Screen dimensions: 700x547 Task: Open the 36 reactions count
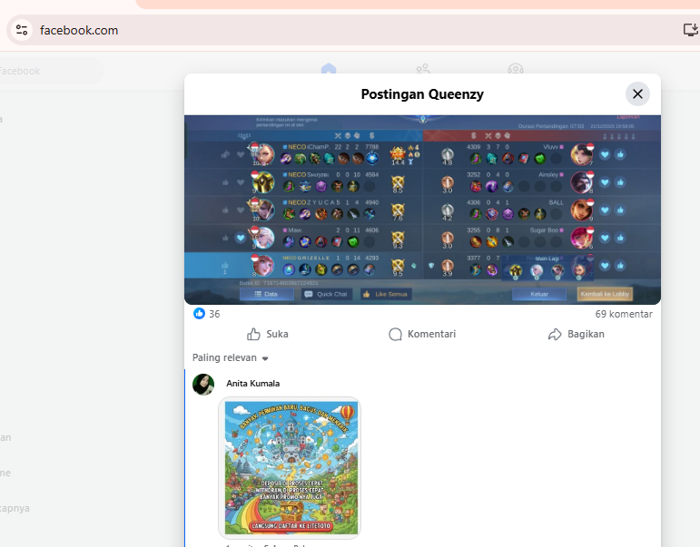point(214,314)
